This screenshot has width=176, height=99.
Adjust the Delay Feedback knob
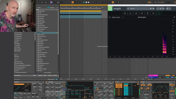(x=146, y=96)
